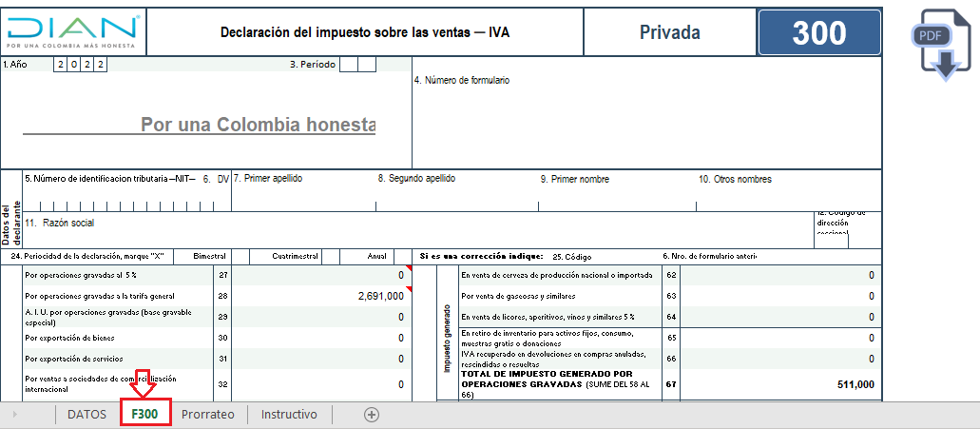Click 'Por operaciones gravadas a la tarifa general' label
The width and height of the screenshot is (980, 429).
click(100, 297)
